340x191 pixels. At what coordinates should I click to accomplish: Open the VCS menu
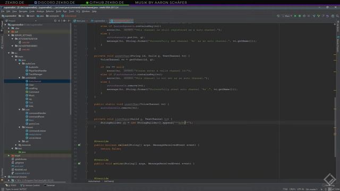(x=78, y=11)
